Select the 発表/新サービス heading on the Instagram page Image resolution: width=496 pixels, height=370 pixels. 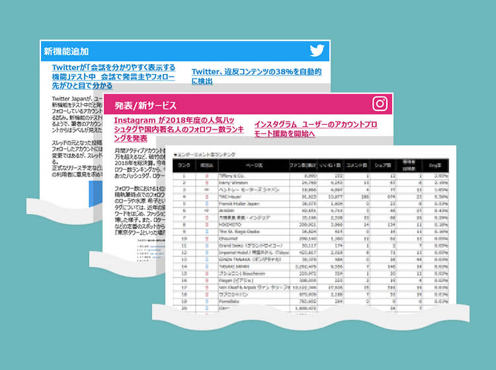tap(145, 106)
